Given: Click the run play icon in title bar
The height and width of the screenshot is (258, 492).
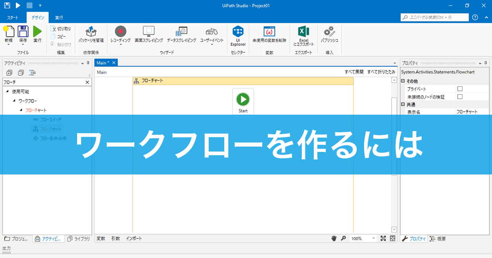Looking at the screenshot, I should (x=18, y=6).
